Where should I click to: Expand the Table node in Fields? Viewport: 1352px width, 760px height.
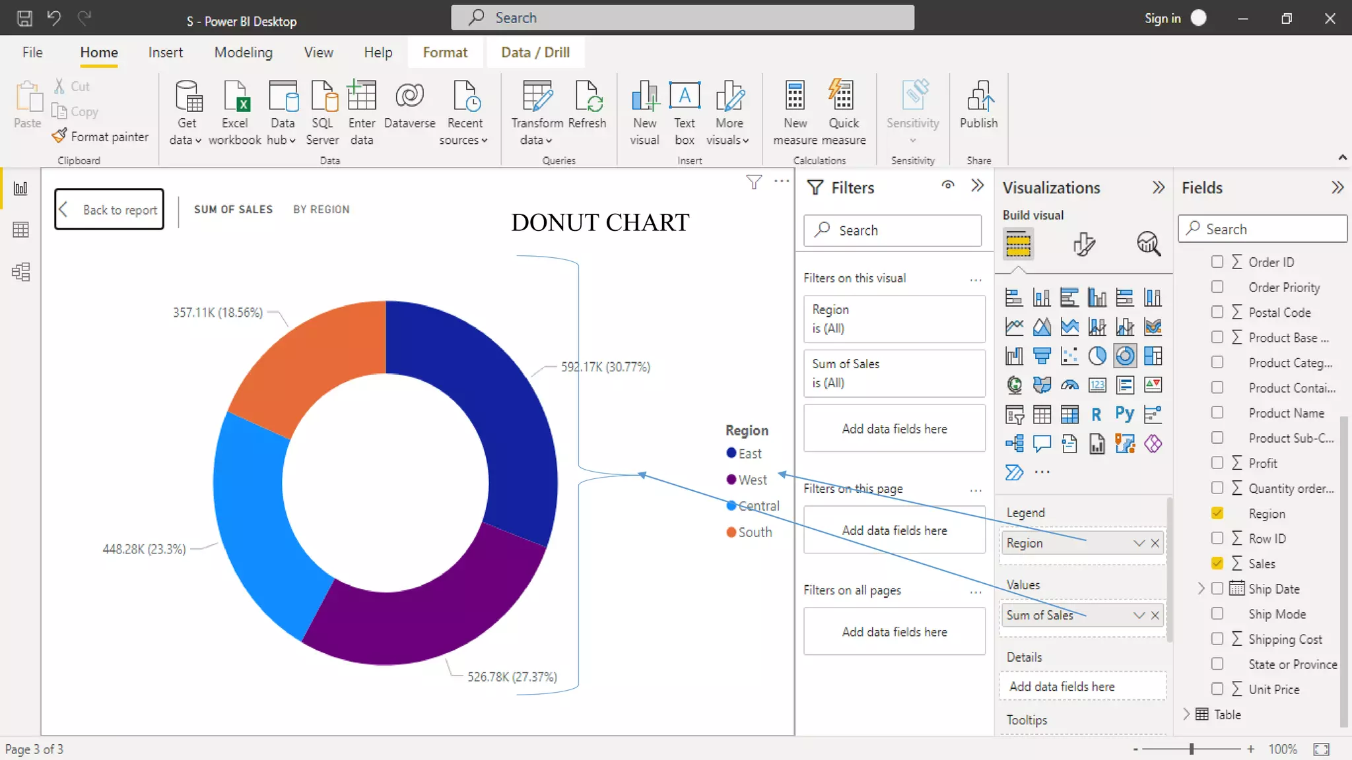(x=1186, y=714)
